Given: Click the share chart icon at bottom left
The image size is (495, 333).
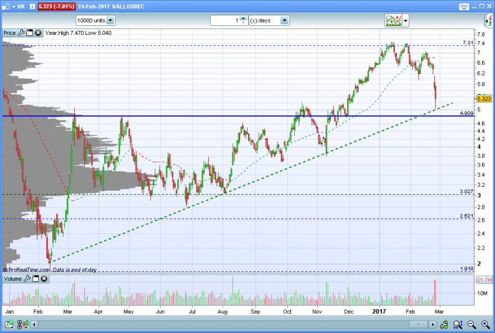Looking at the screenshot, I should click(x=9, y=324).
